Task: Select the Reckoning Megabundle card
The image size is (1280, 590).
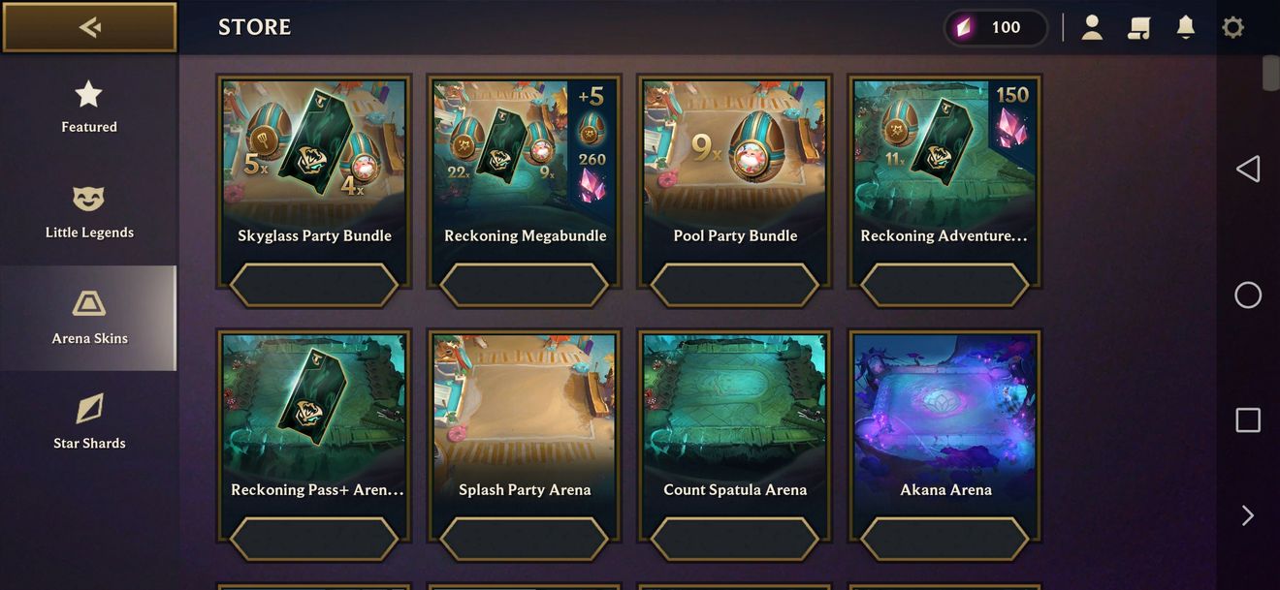Action: [525, 181]
